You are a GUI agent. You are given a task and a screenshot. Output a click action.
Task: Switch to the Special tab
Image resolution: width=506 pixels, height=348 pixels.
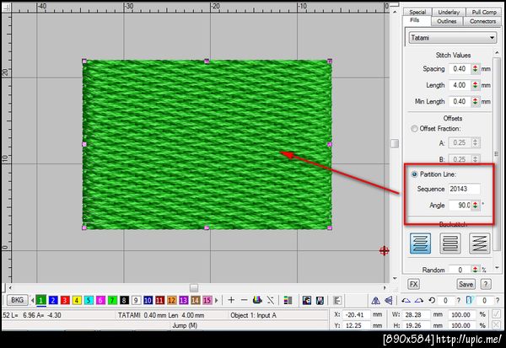pyautogui.click(x=417, y=13)
